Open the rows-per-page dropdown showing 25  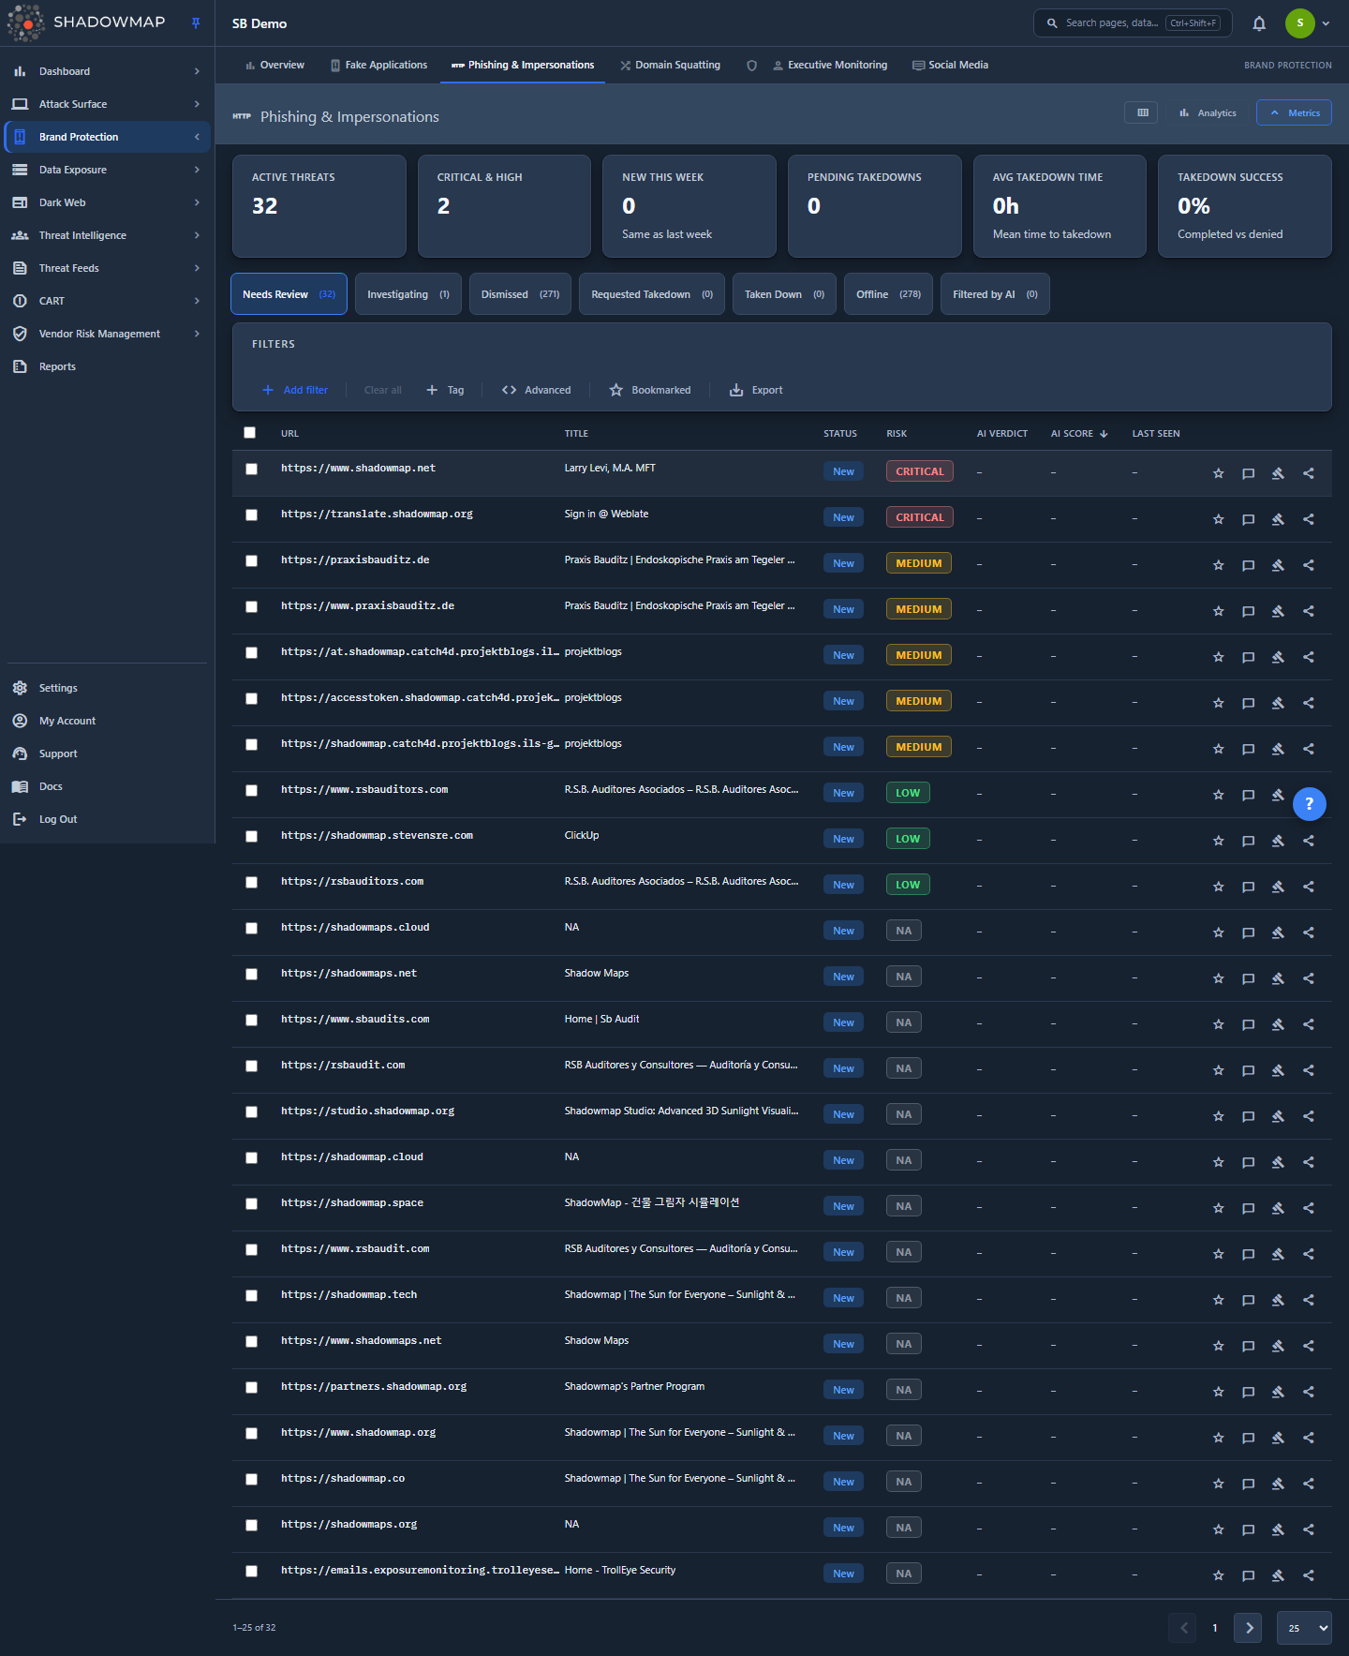pyautogui.click(x=1304, y=1628)
